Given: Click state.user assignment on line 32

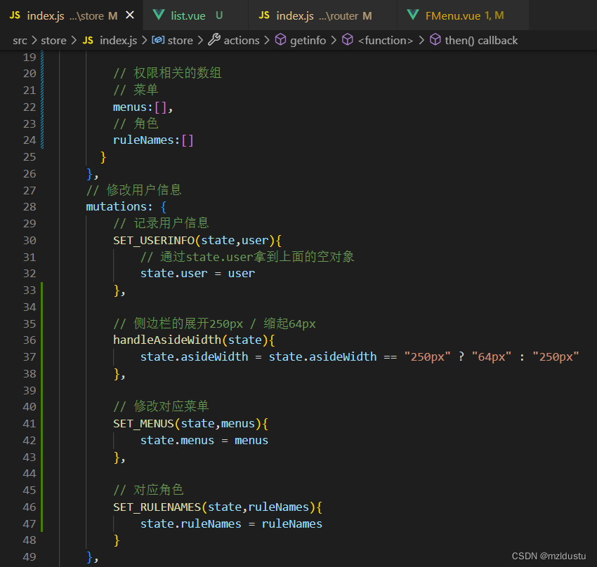Looking at the screenshot, I should (x=197, y=274).
